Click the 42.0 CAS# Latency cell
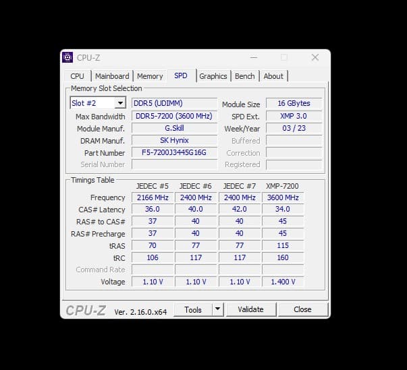The image size is (407, 370). 240,209
